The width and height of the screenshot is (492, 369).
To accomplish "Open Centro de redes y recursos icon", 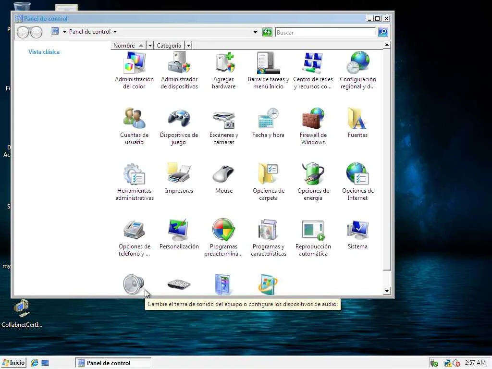I will (313, 63).
